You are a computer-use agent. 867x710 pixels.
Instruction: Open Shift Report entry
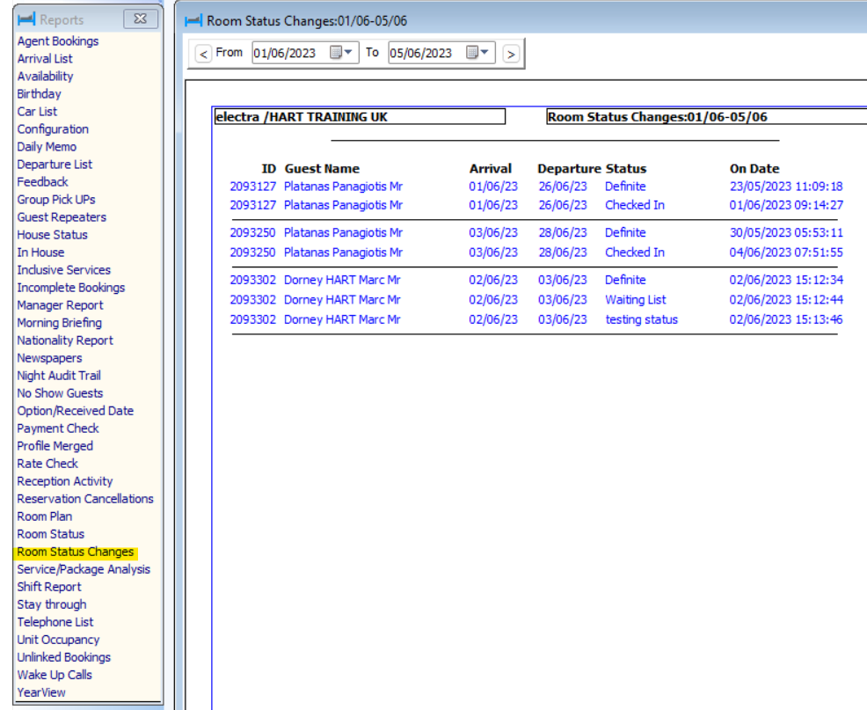pos(49,587)
